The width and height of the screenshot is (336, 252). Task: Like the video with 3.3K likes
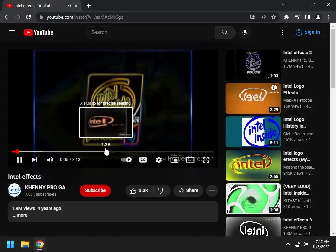pos(139,190)
